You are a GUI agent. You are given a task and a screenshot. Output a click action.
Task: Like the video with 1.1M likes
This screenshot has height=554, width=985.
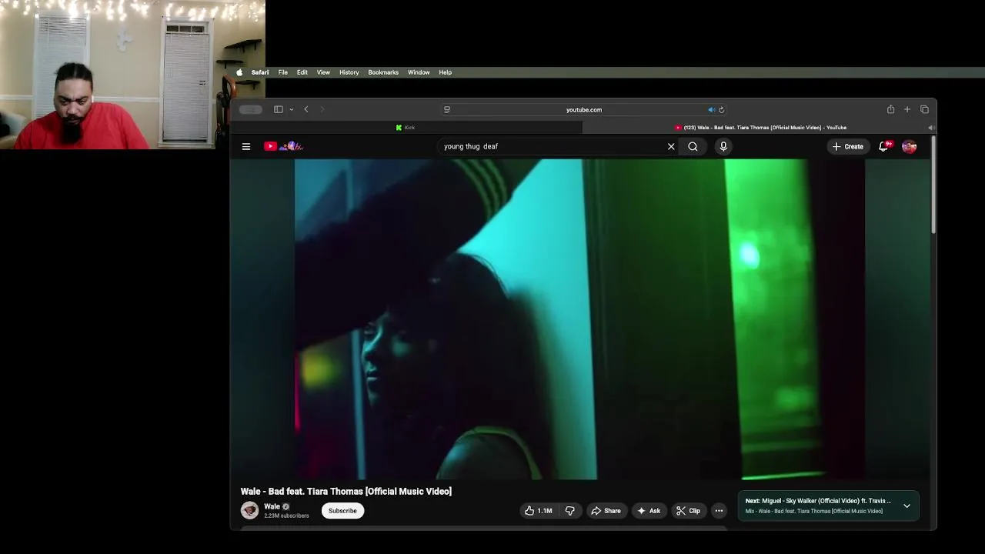[x=539, y=511]
